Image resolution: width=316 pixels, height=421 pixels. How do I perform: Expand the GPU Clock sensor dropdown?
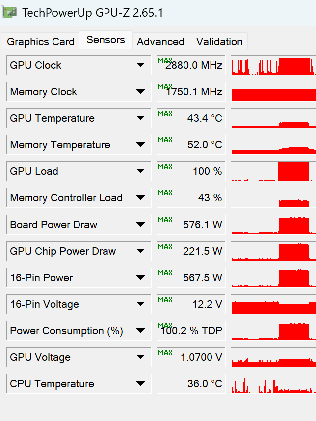(x=140, y=65)
